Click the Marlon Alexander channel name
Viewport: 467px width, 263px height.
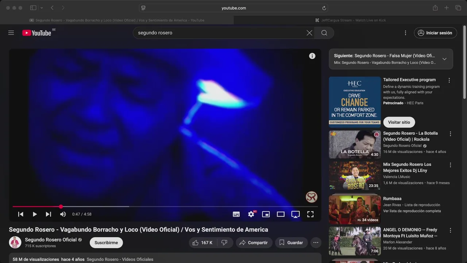[398, 242]
